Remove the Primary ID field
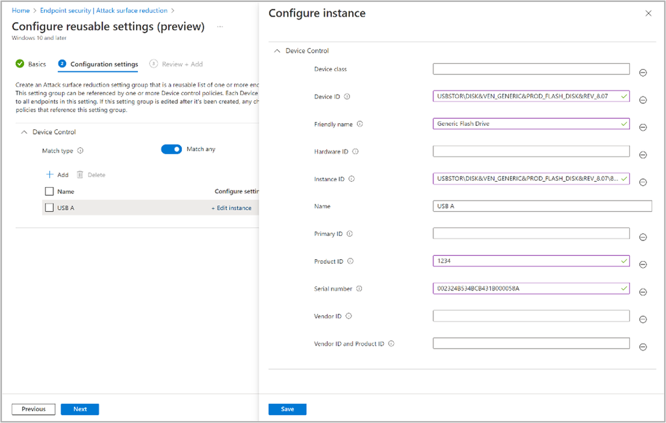The width and height of the screenshot is (666, 423). pyautogui.click(x=643, y=237)
